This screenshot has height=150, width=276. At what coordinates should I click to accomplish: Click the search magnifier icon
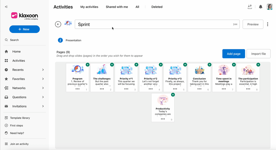tap(6, 40)
